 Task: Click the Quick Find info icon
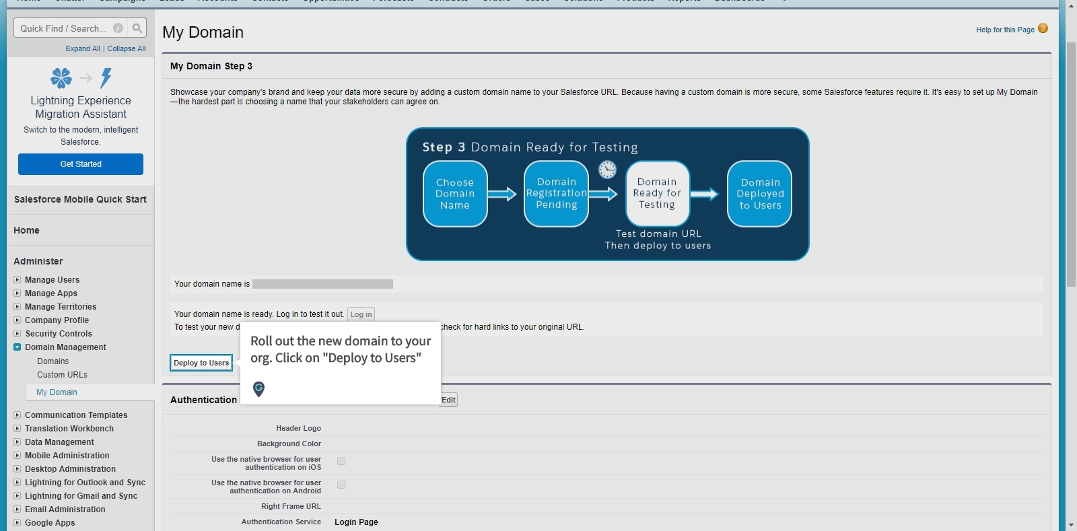(118, 28)
